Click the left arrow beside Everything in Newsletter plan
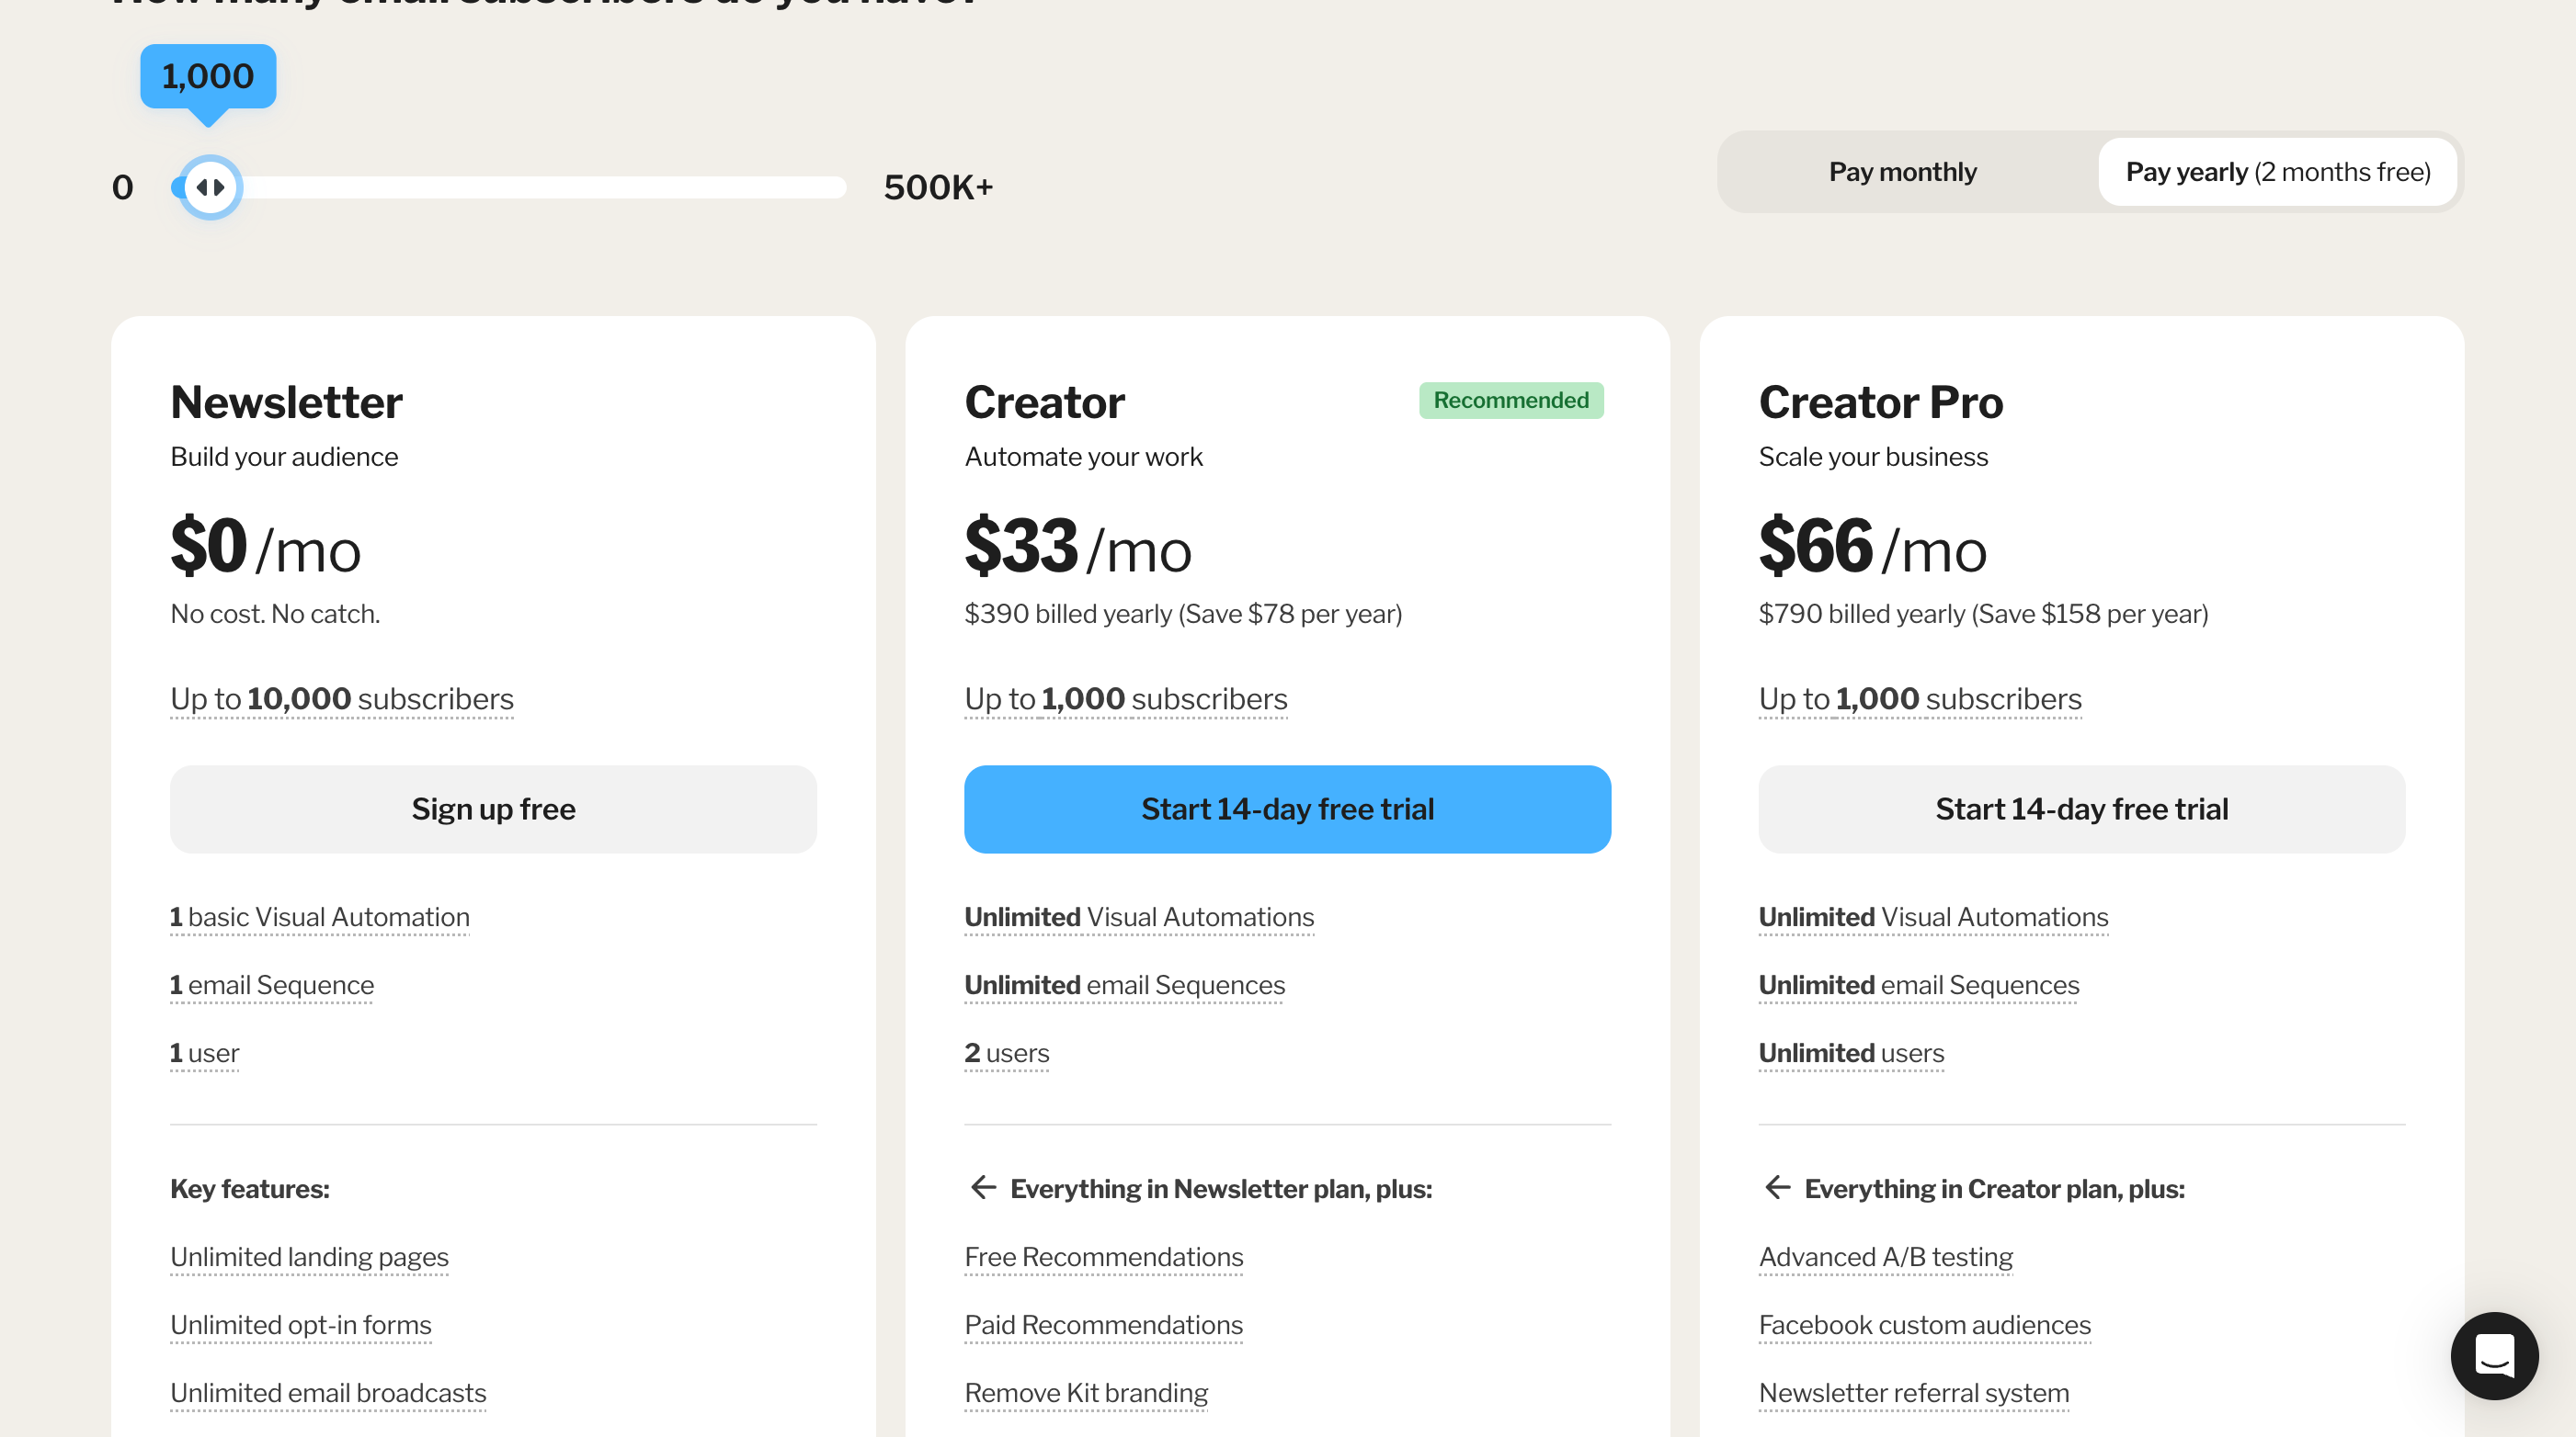Image resolution: width=2576 pixels, height=1437 pixels. click(x=983, y=1187)
